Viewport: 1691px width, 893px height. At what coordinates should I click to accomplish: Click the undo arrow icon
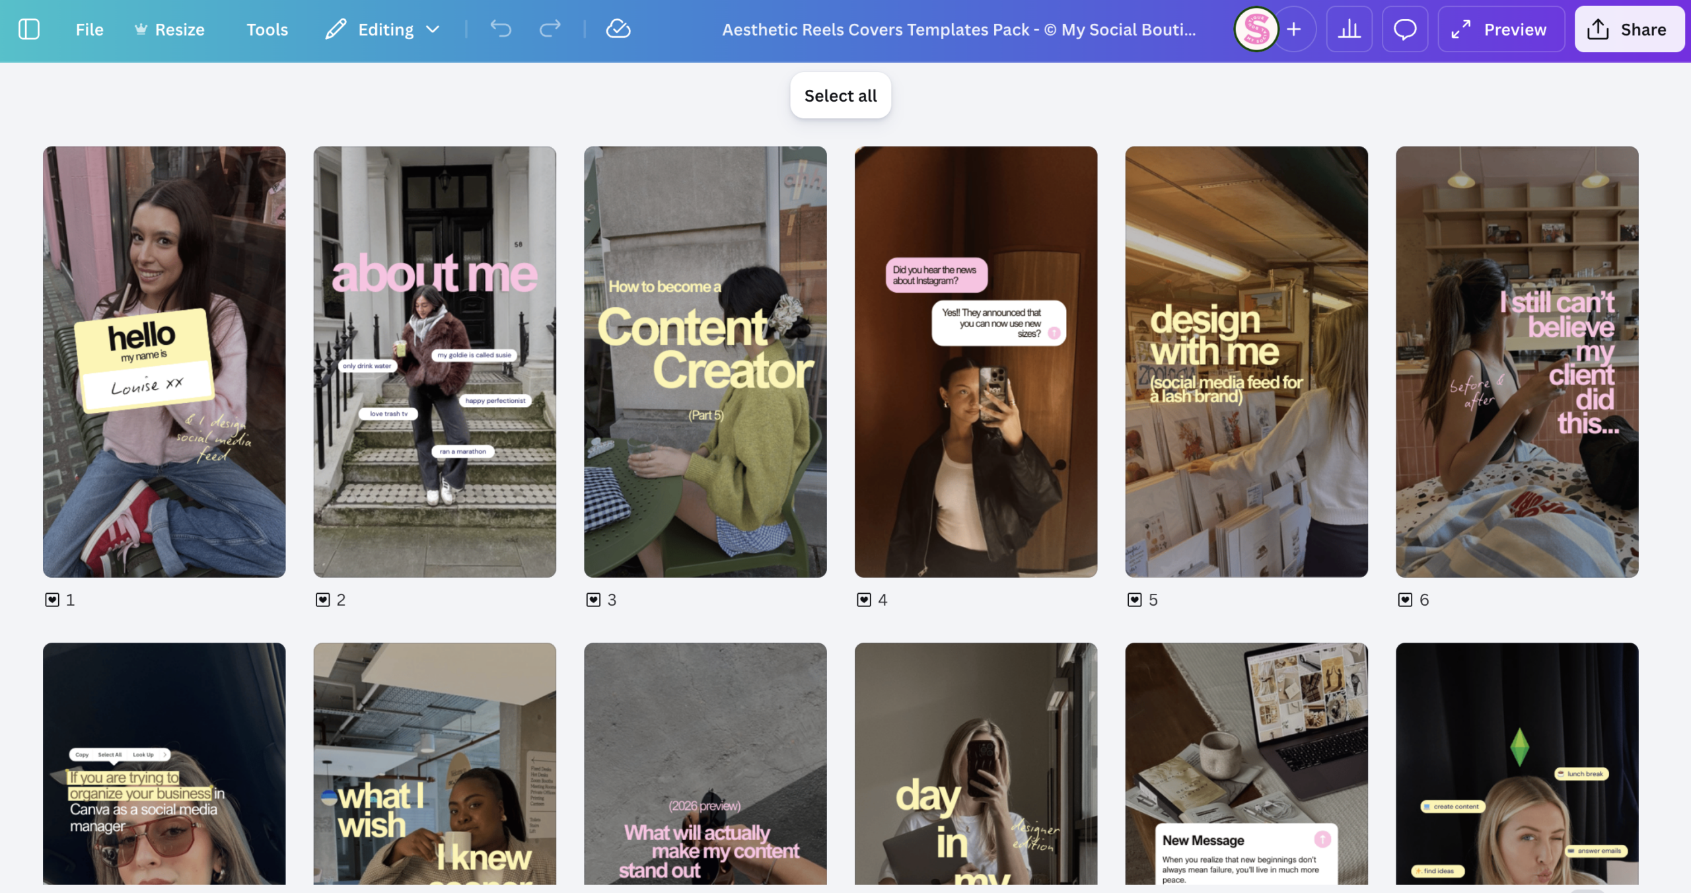[501, 29]
